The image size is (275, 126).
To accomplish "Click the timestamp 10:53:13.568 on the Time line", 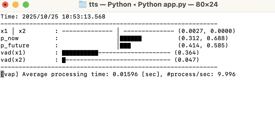I will [84, 17].
